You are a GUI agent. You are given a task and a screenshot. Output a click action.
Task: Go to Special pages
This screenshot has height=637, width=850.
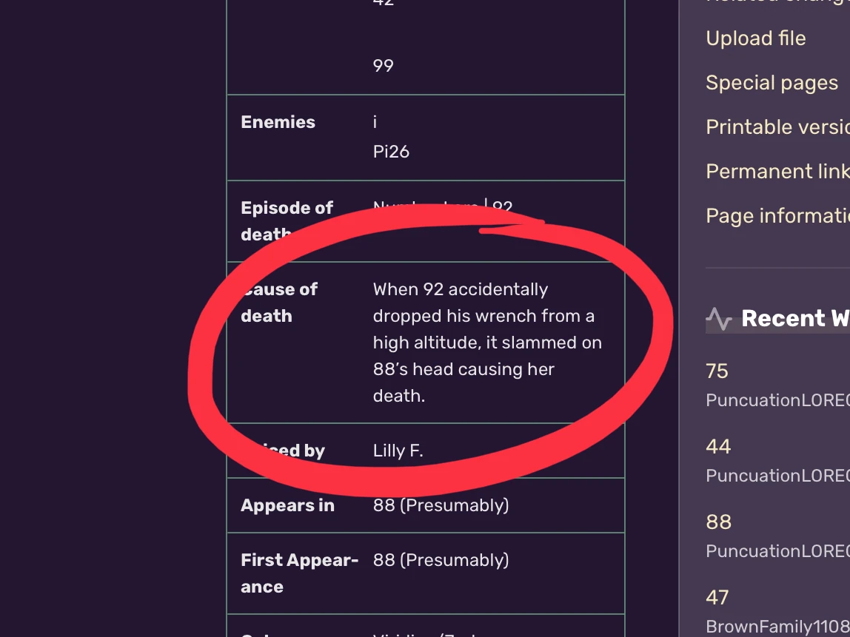tap(772, 83)
